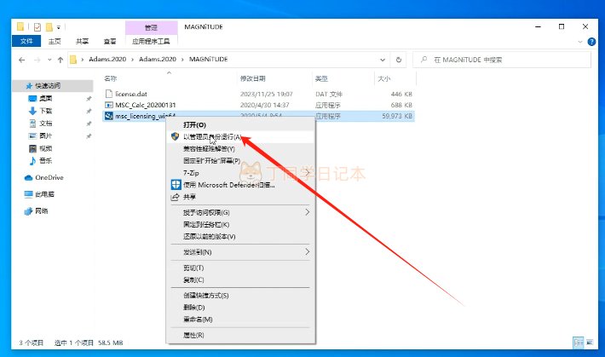605x357 pixels.
Task: Click the refresh button beside address bar
Action: 399,60
